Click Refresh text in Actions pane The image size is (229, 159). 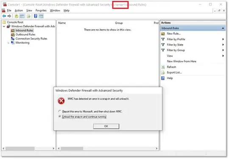pos(171,67)
